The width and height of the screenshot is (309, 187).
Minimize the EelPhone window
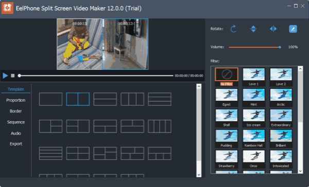click(x=289, y=6)
